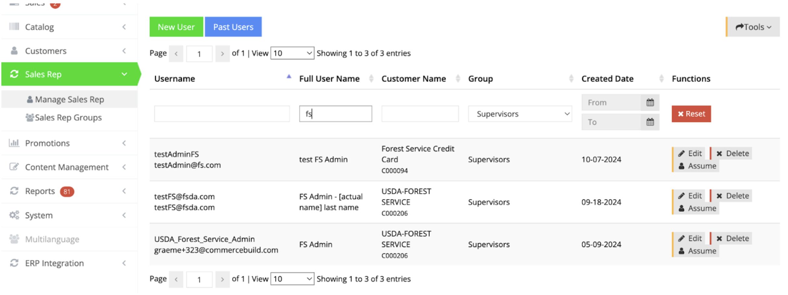The image size is (788, 295).
Task: Assume the testAdminFS user
Action: click(697, 166)
